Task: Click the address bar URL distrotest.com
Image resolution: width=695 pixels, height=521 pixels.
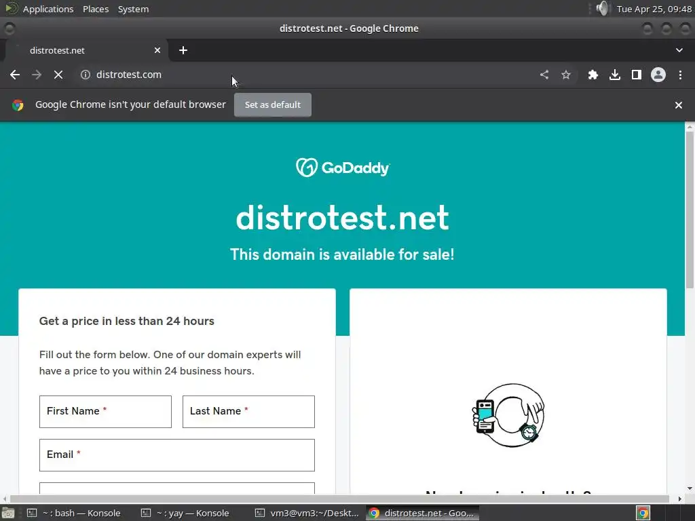Action: [x=129, y=75]
